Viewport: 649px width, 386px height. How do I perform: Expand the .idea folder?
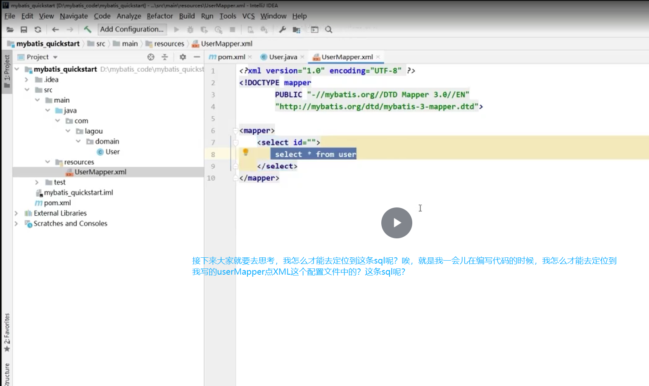(26, 80)
